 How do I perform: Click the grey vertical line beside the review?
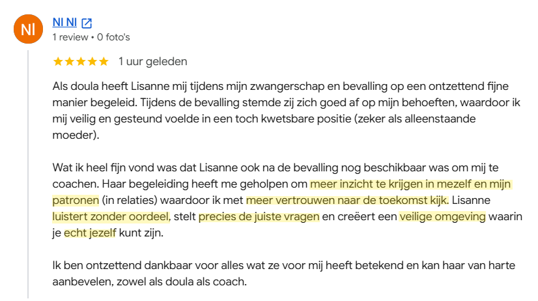(x=28, y=175)
